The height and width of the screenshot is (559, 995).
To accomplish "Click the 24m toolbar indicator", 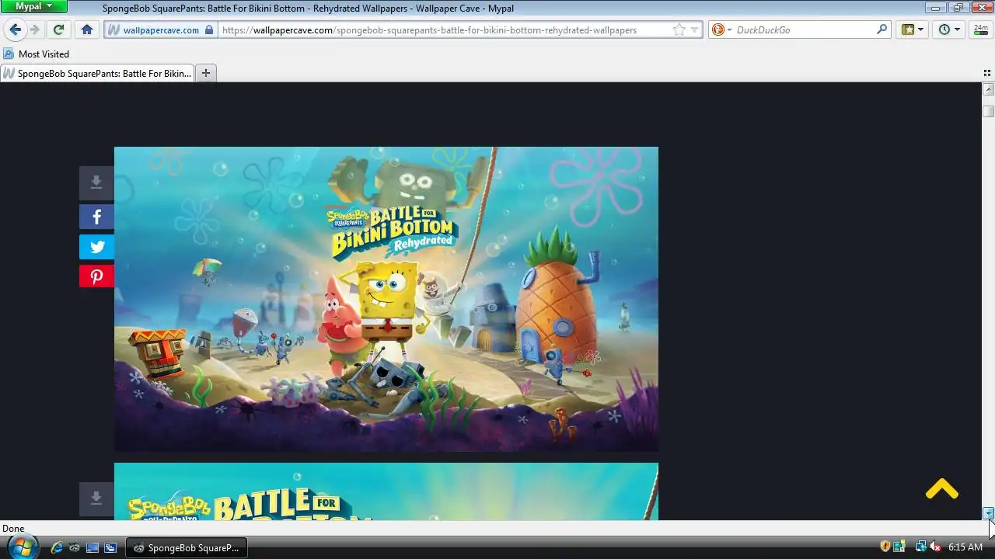I will 980,29.
